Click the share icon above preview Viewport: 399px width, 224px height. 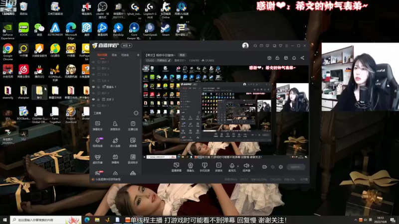302,58
